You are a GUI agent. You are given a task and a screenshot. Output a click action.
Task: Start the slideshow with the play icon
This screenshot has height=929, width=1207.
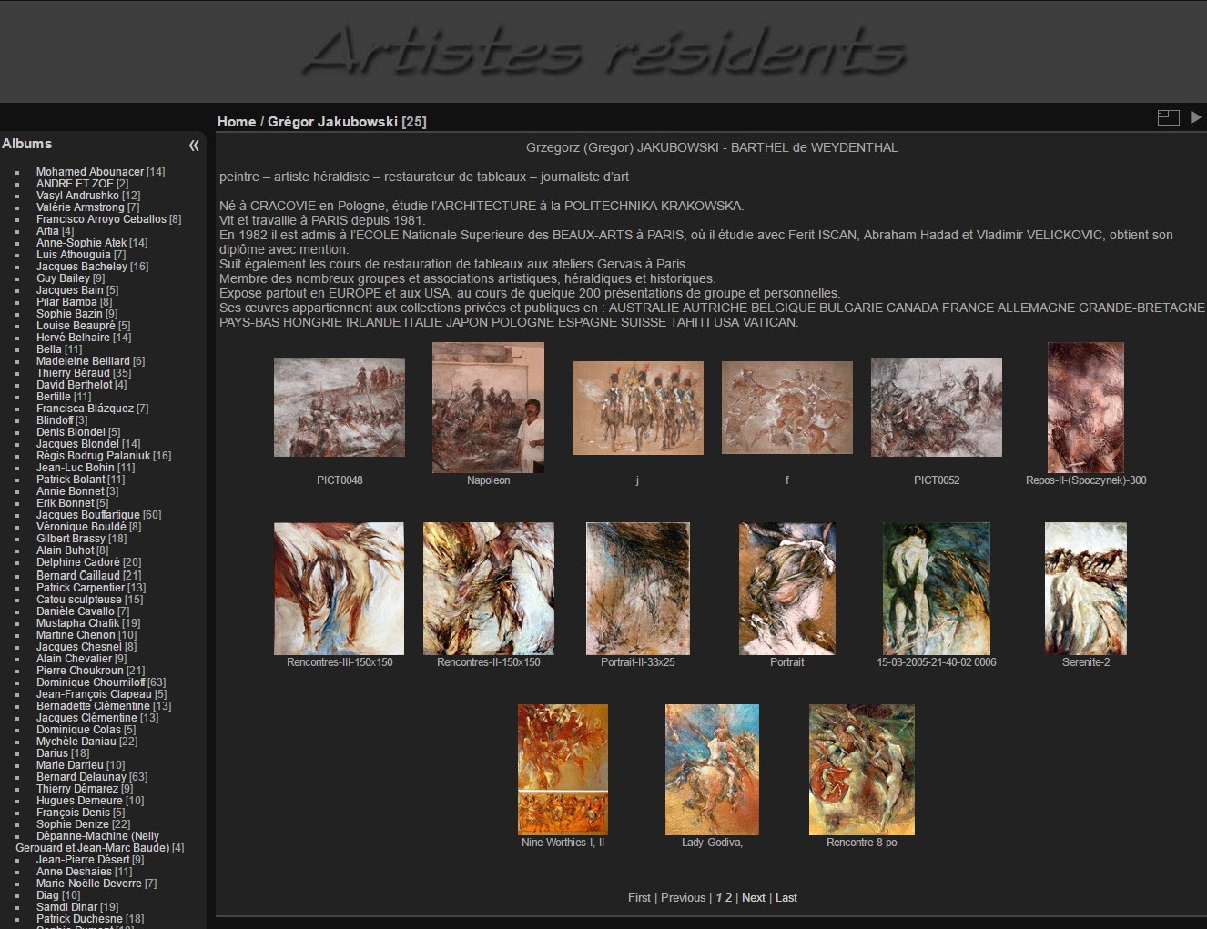1195,117
